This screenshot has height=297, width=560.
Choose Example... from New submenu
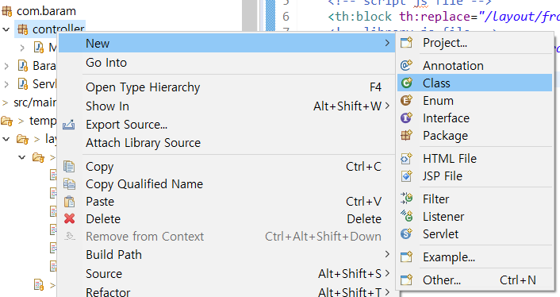474,257
